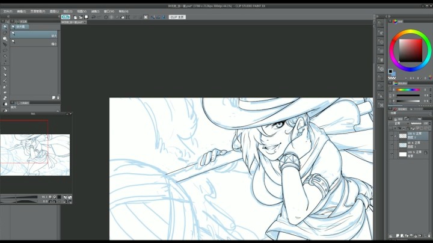Click the Save icon in command bar
This screenshot has width=433, height=243.
(86, 17)
